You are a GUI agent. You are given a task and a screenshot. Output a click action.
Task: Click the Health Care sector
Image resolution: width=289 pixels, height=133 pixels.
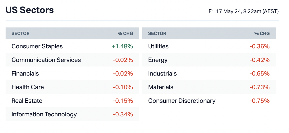(28, 87)
